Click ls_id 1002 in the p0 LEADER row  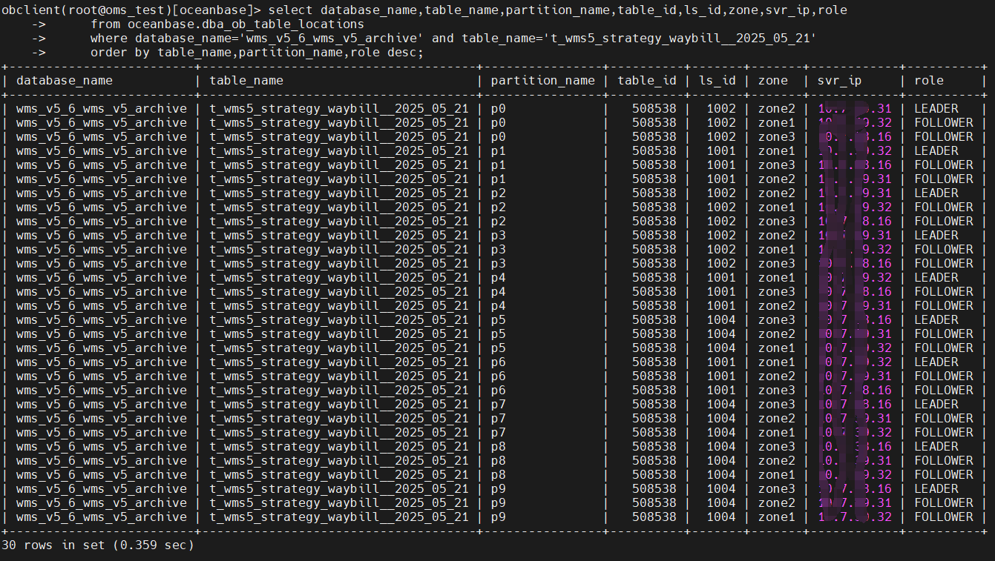coord(721,109)
